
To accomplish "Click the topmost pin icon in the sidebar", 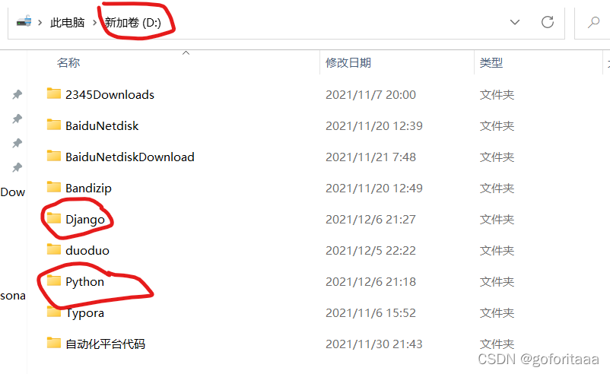I will pyautogui.click(x=17, y=94).
